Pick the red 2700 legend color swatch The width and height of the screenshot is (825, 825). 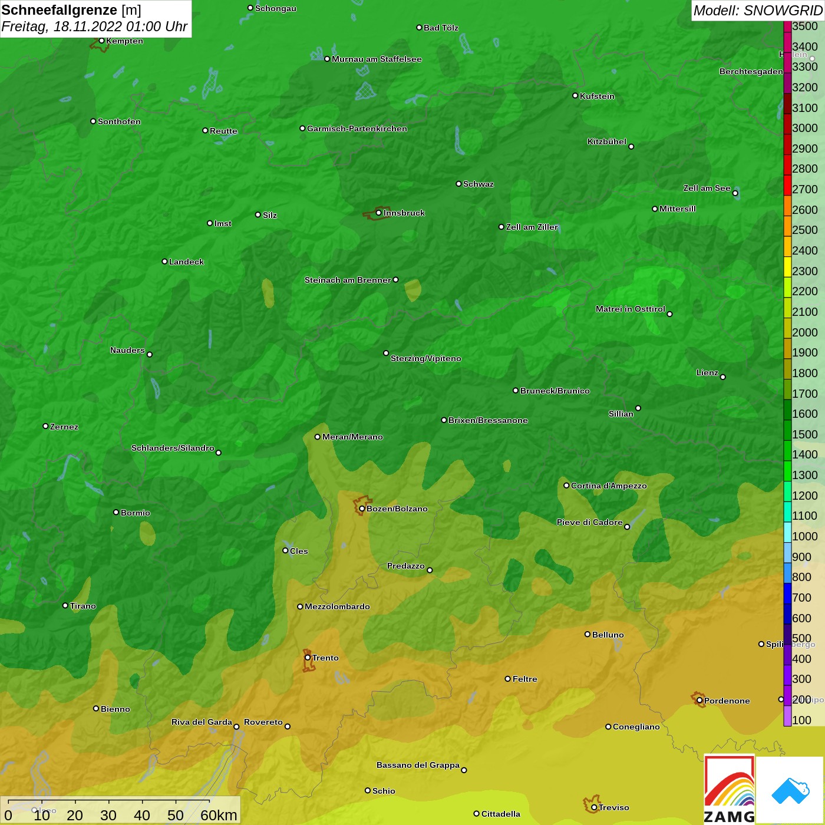(787, 185)
